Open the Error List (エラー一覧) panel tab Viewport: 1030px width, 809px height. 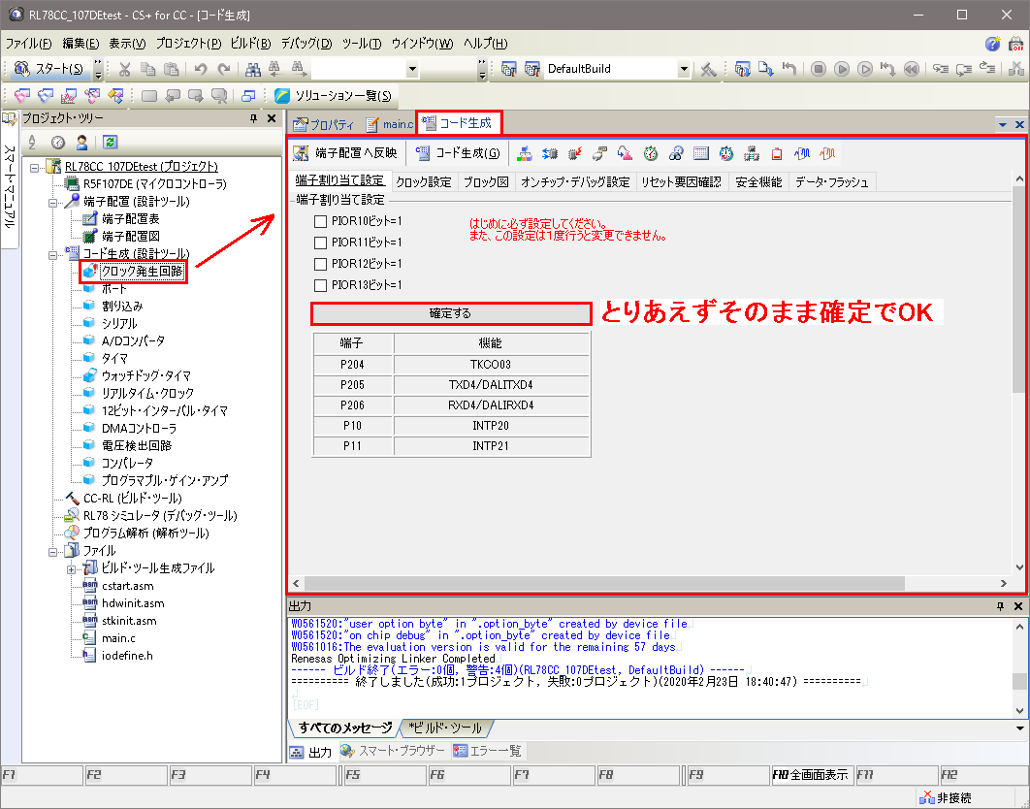tap(488, 751)
